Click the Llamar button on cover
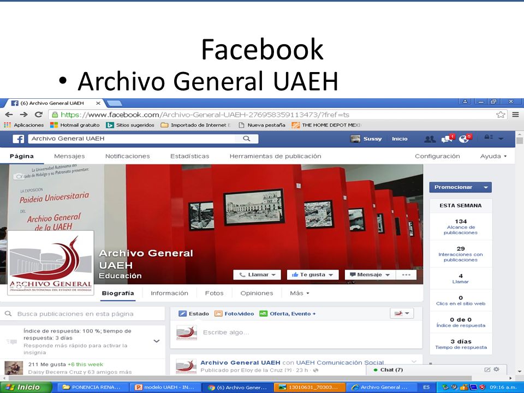This screenshot has height=393, width=524. click(x=257, y=275)
